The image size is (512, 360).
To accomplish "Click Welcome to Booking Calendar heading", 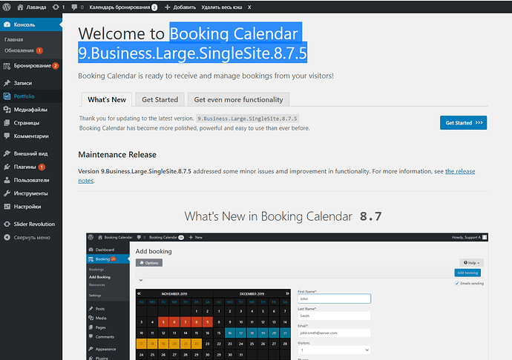I will click(193, 43).
